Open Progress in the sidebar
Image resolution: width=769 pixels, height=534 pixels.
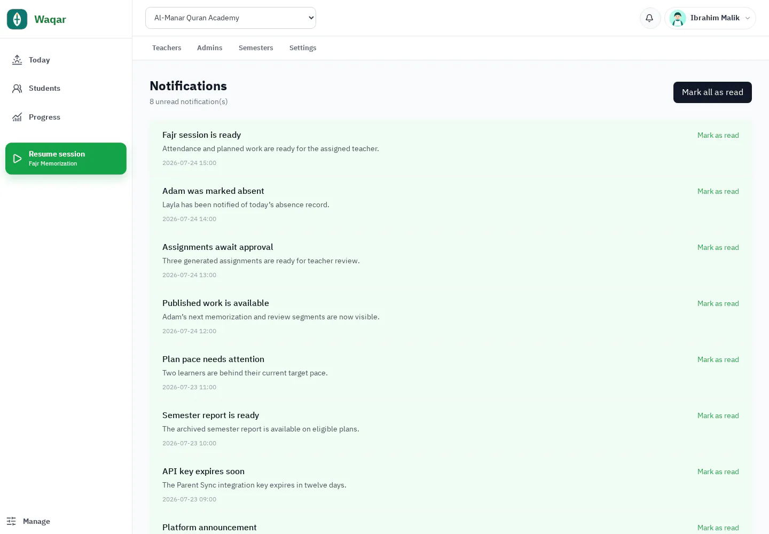click(x=66, y=117)
